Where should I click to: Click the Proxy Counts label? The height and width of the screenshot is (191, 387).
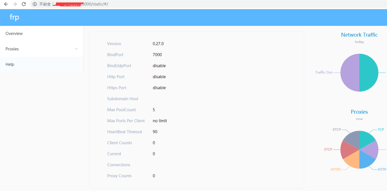(119, 176)
